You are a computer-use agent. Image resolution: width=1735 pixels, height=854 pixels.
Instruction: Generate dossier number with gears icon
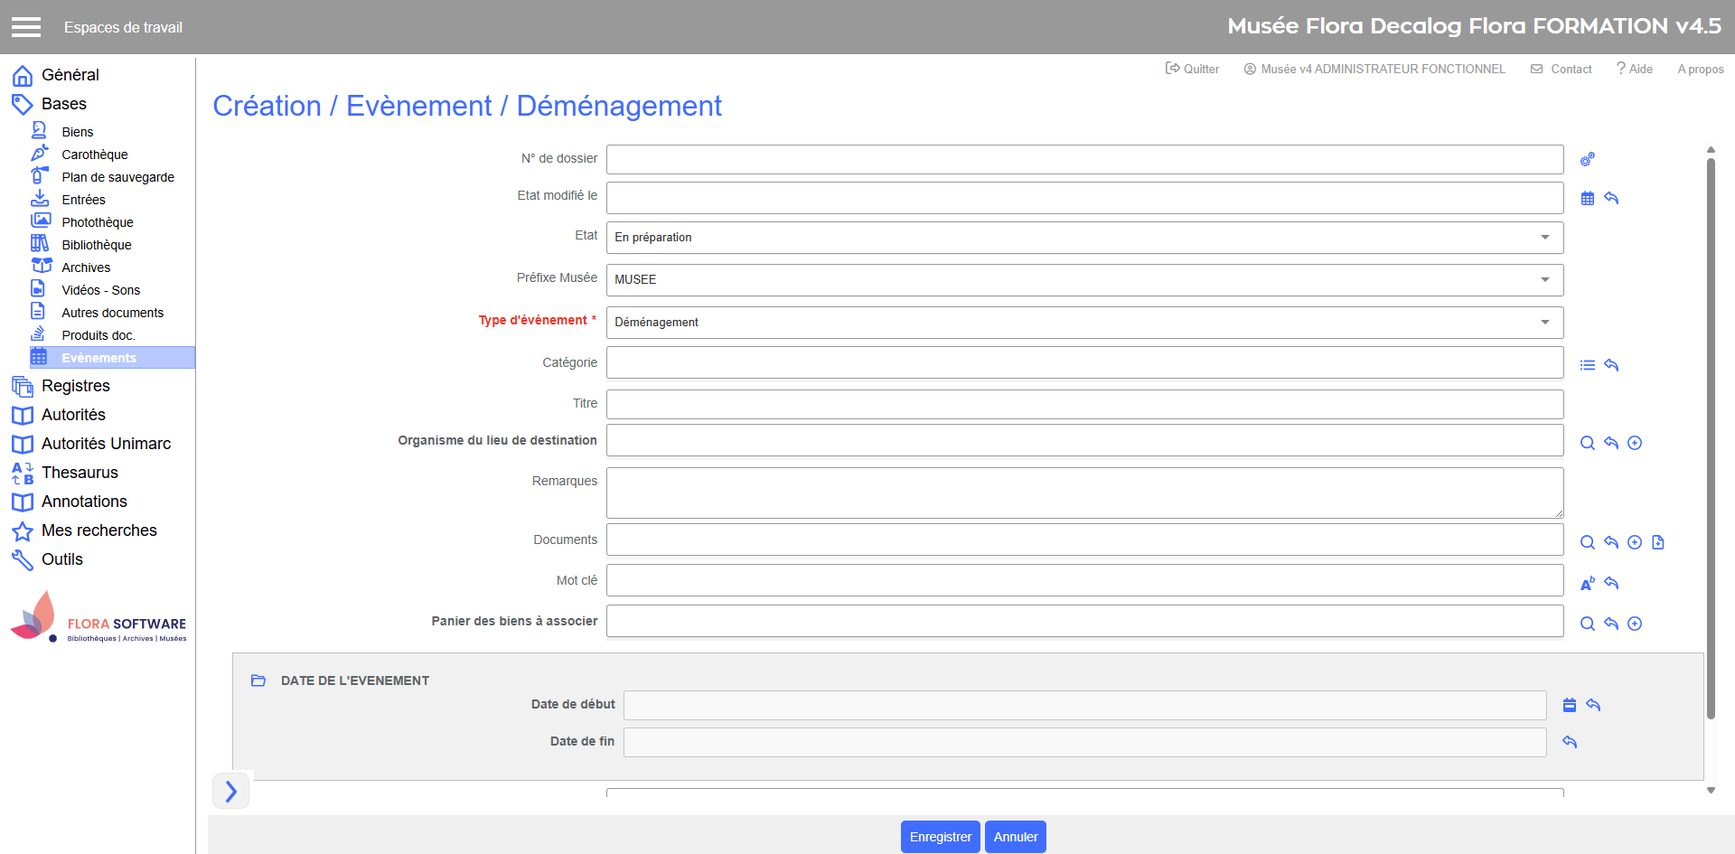1587,160
